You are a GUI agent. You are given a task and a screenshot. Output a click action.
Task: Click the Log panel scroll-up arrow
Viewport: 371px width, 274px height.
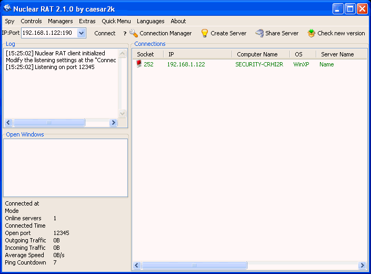pos(123,54)
